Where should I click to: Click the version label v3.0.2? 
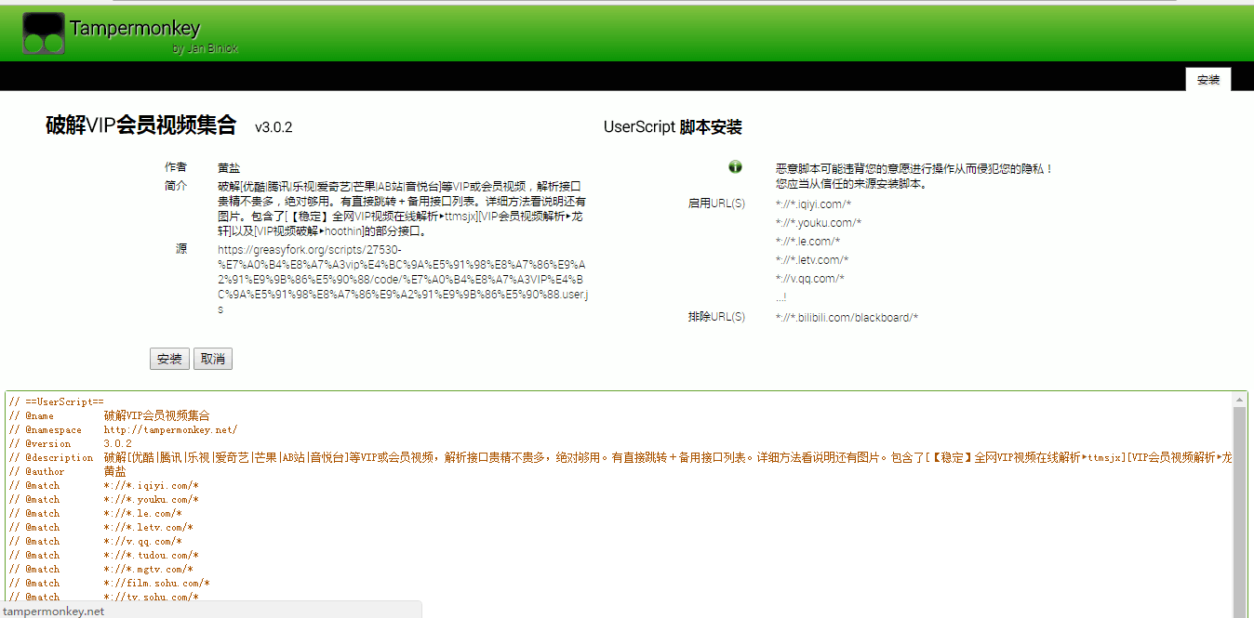coord(273,127)
